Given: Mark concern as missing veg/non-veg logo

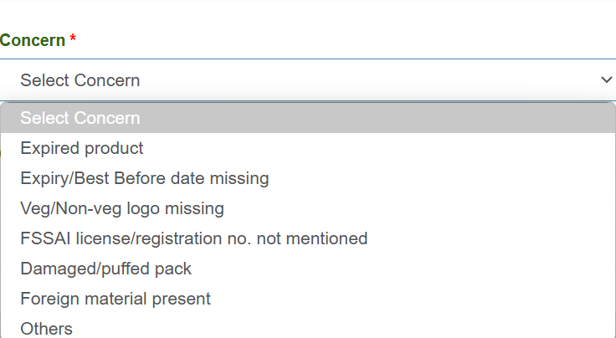Looking at the screenshot, I should coord(122,208).
